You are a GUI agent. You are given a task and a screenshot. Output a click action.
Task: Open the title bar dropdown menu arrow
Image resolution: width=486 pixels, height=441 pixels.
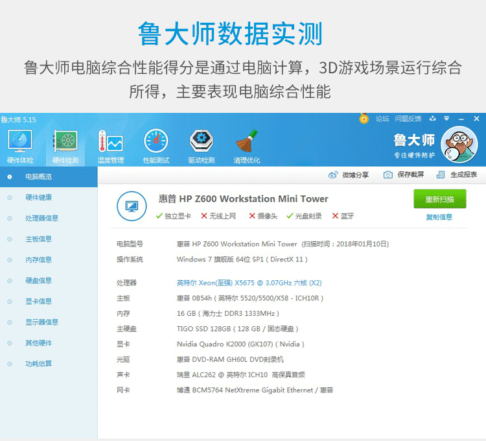coord(446,119)
